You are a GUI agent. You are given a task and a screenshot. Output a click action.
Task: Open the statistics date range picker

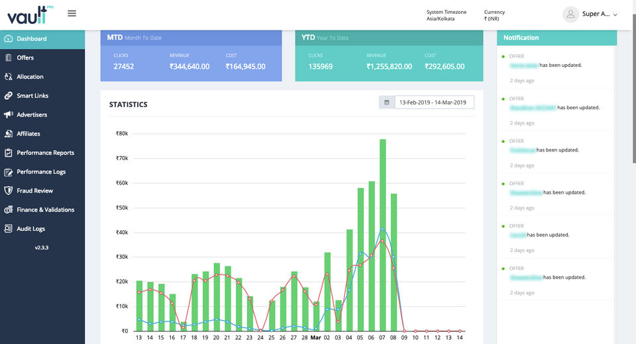pyautogui.click(x=433, y=103)
